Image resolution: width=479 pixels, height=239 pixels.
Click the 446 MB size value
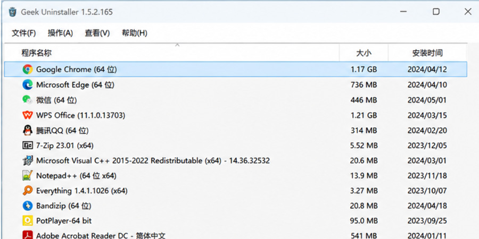[x=364, y=100]
